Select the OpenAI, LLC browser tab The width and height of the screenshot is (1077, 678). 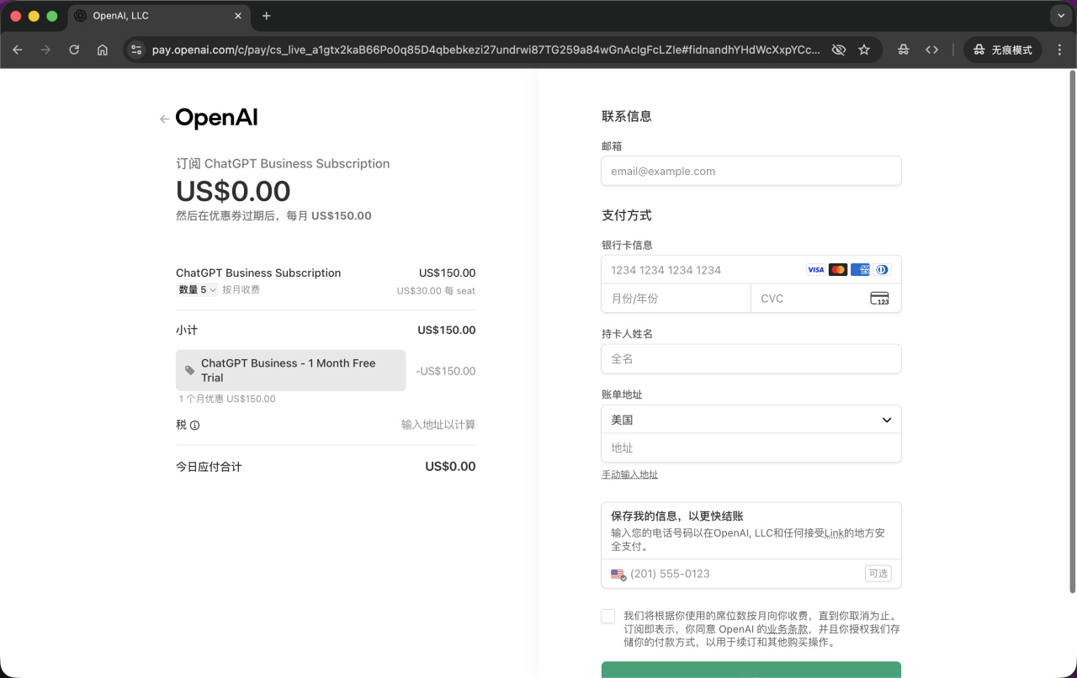(159, 16)
